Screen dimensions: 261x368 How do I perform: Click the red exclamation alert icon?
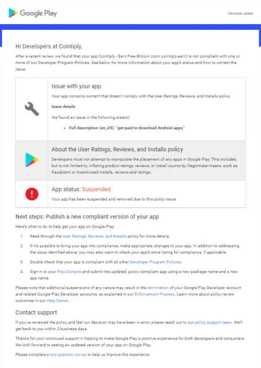click(x=32, y=194)
